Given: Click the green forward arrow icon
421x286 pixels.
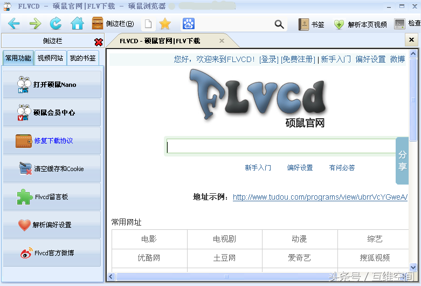Looking at the screenshot, I should (35, 24).
